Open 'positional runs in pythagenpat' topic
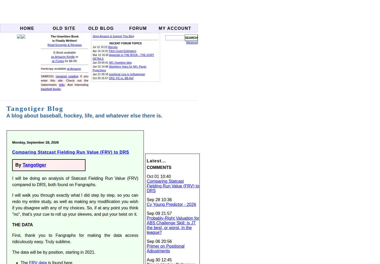The height and width of the screenshot is (264, 380). 127,74
